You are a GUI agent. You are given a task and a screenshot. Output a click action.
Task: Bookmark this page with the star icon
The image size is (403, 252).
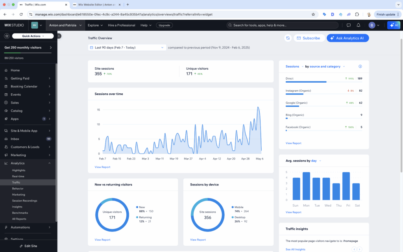click(313, 14)
